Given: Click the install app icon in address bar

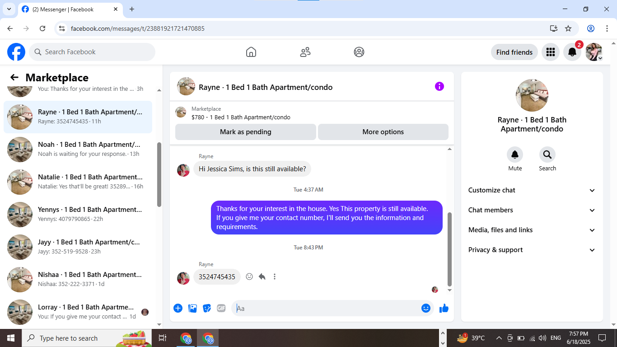Looking at the screenshot, I should point(554,28).
